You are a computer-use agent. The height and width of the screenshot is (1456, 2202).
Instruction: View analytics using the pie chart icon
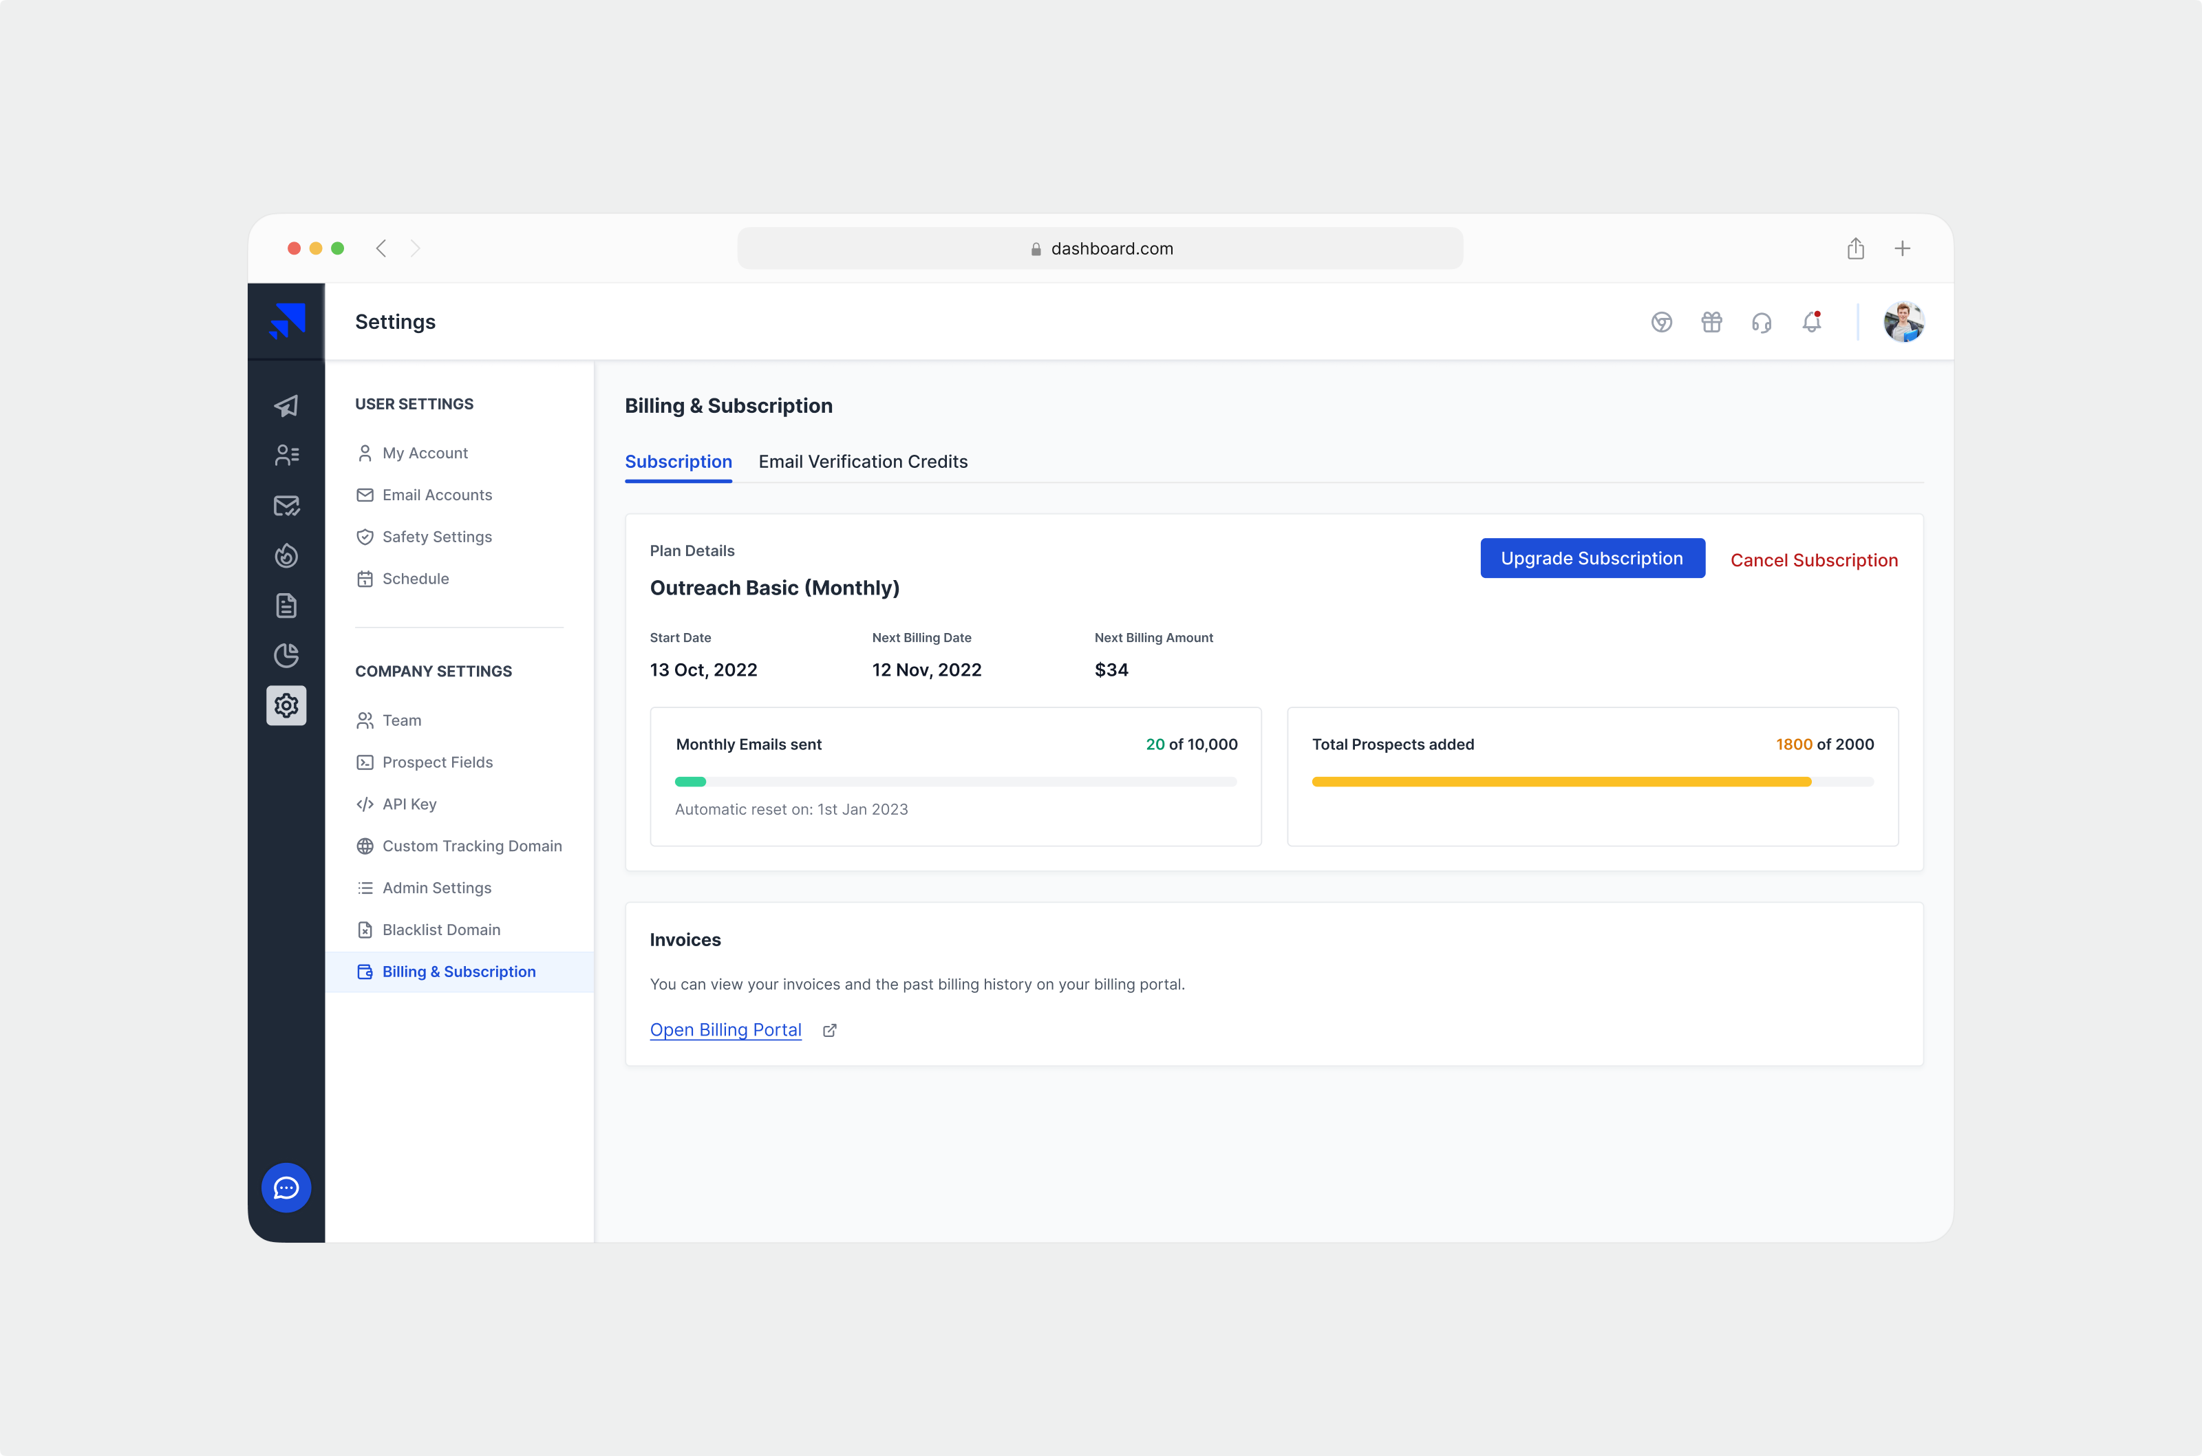286,656
